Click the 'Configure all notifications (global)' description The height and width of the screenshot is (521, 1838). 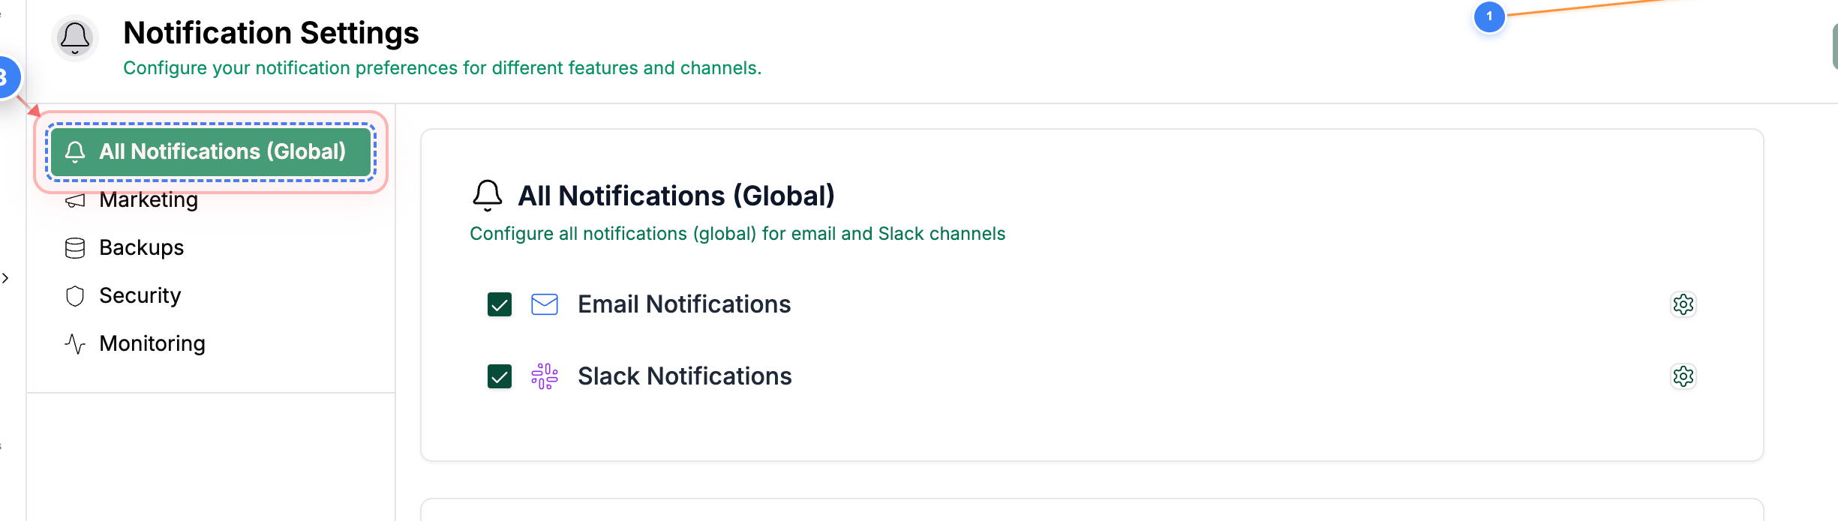pos(737,234)
